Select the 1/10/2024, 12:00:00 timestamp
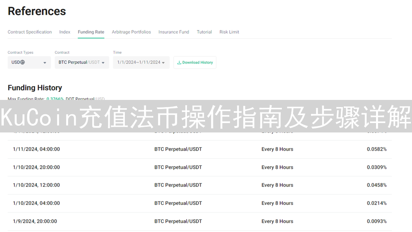Image resolution: width=412 pixels, height=232 pixels. (37, 185)
